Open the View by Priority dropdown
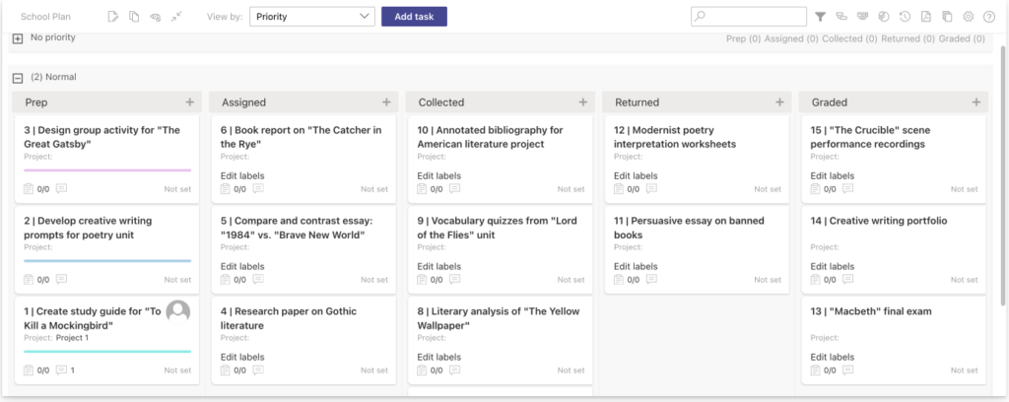 (x=312, y=17)
